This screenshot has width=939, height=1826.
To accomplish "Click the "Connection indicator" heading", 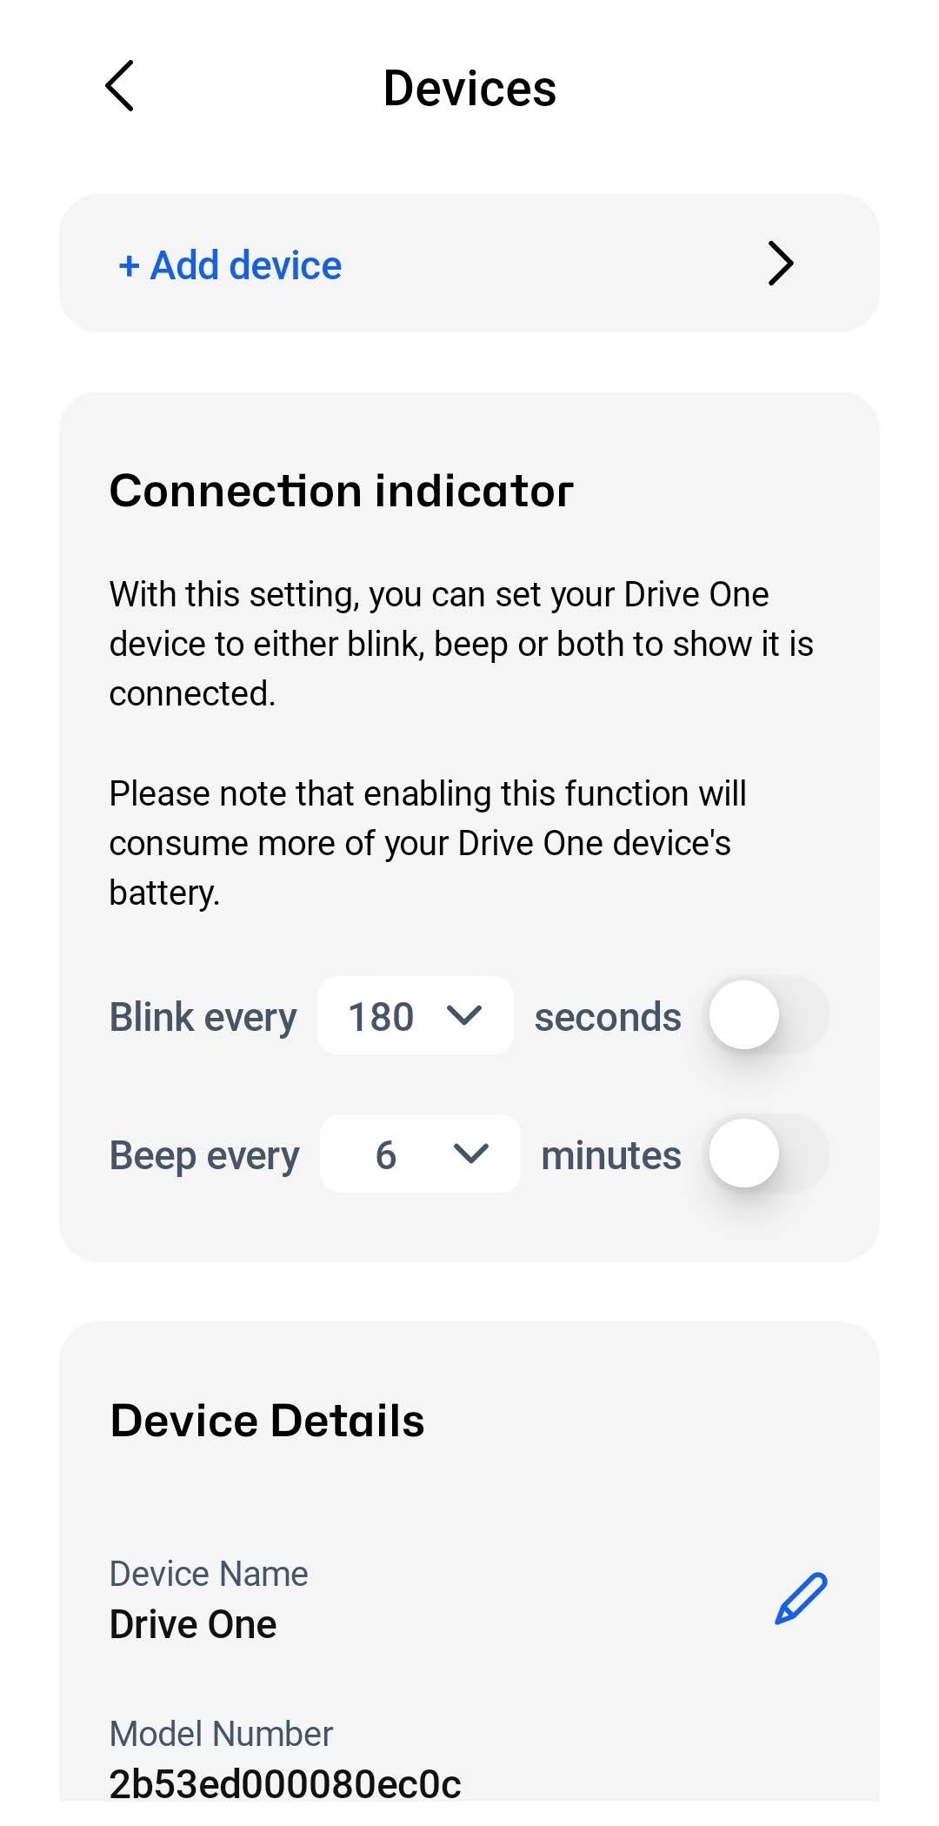I will [x=341, y=491].
